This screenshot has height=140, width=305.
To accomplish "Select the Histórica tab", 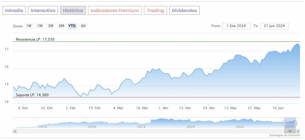I will click(73, 11).
